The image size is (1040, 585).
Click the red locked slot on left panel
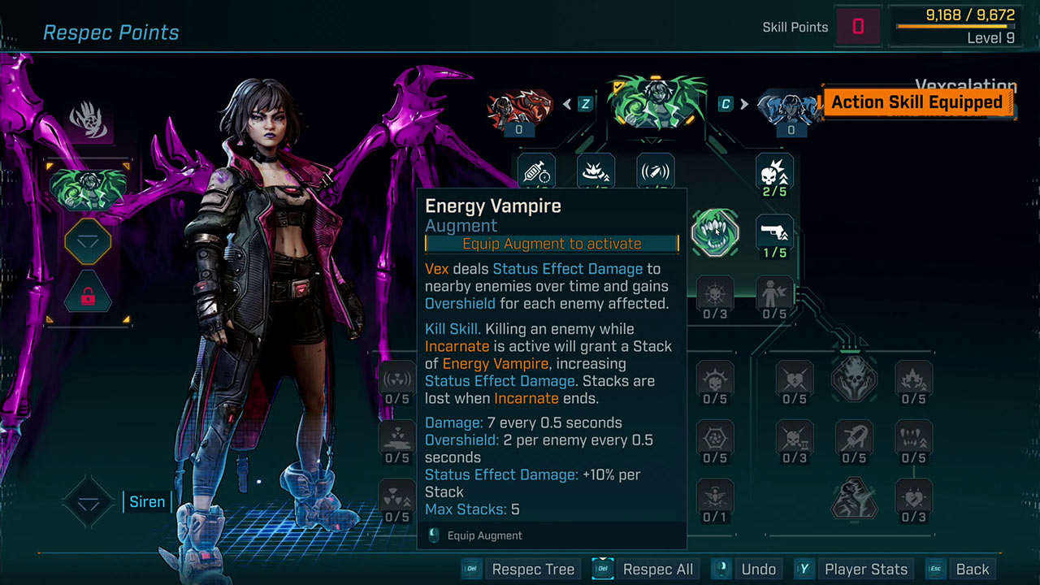click(88, 293)
